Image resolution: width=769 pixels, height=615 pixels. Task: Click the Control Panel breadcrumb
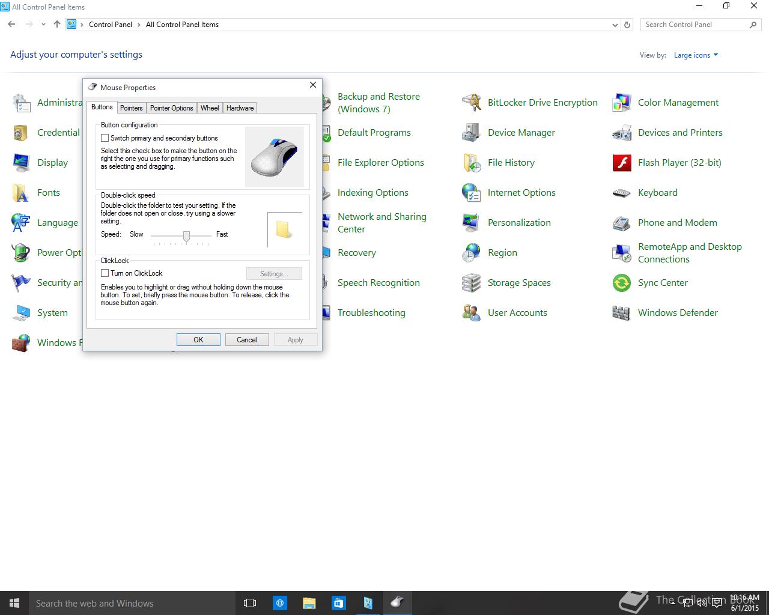111,25
